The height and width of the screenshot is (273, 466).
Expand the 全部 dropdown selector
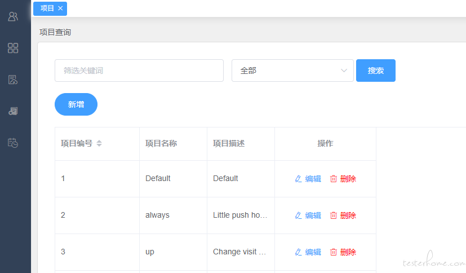coord(292,71)
